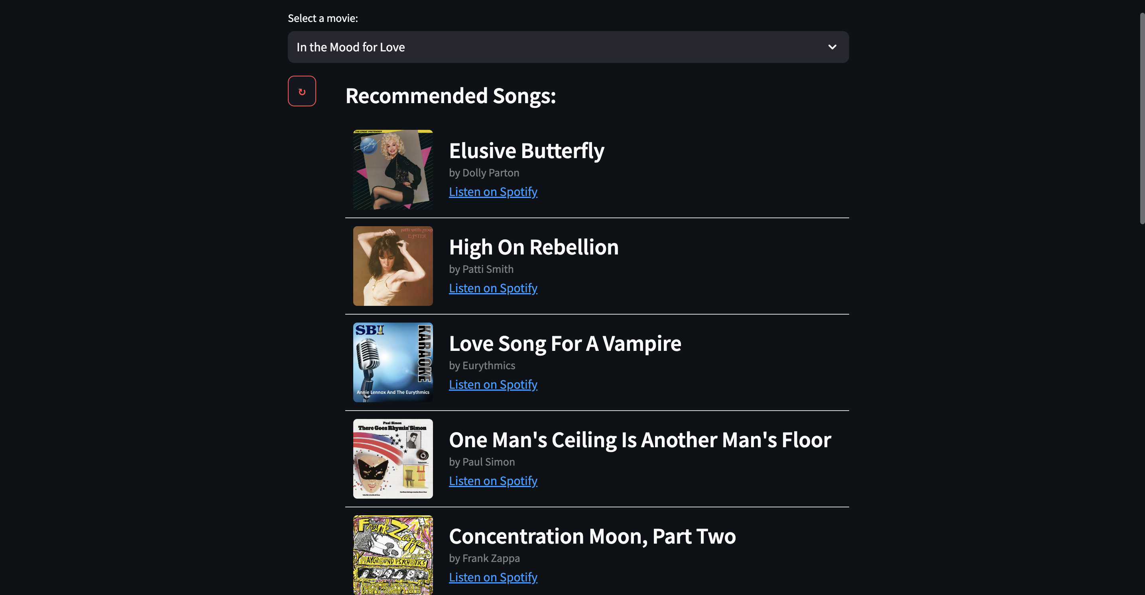Click the red icon with refresh symbol
The height and width of the screenshot is (595, 1145).
tap(301, 91)
